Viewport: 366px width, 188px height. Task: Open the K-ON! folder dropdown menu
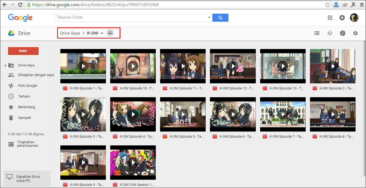(x=102, y=33)
